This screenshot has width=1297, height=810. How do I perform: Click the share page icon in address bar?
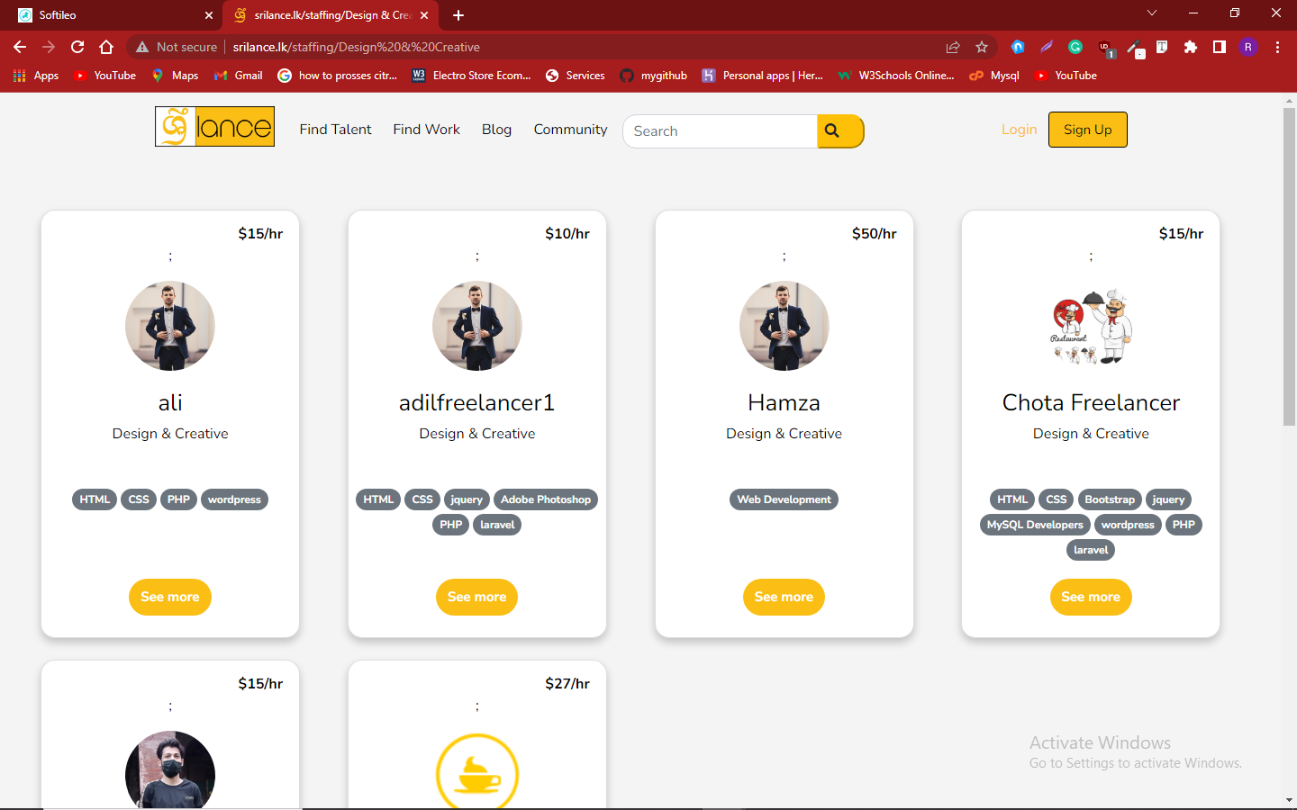point(953,47)
